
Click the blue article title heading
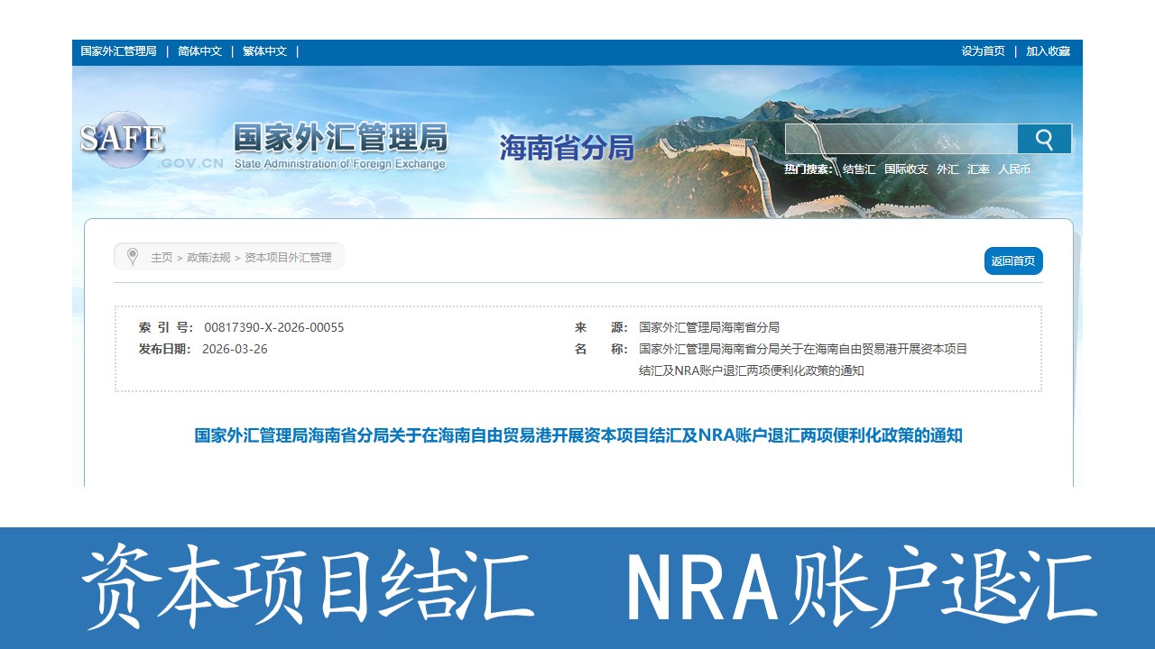tap(578, 435)
